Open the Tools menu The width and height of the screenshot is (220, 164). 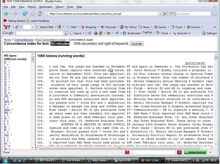point(70,7)
